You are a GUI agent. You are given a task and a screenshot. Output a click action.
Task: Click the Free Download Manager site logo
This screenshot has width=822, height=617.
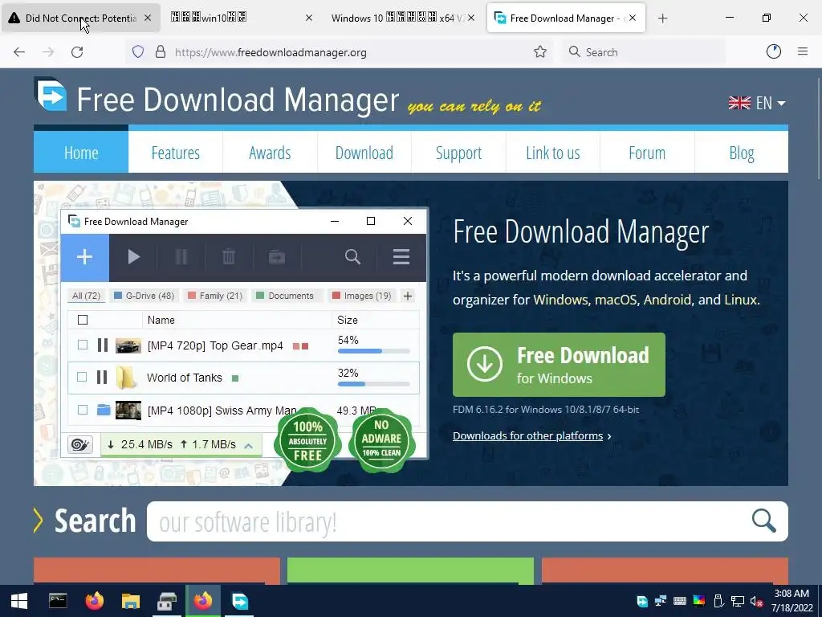51,95
